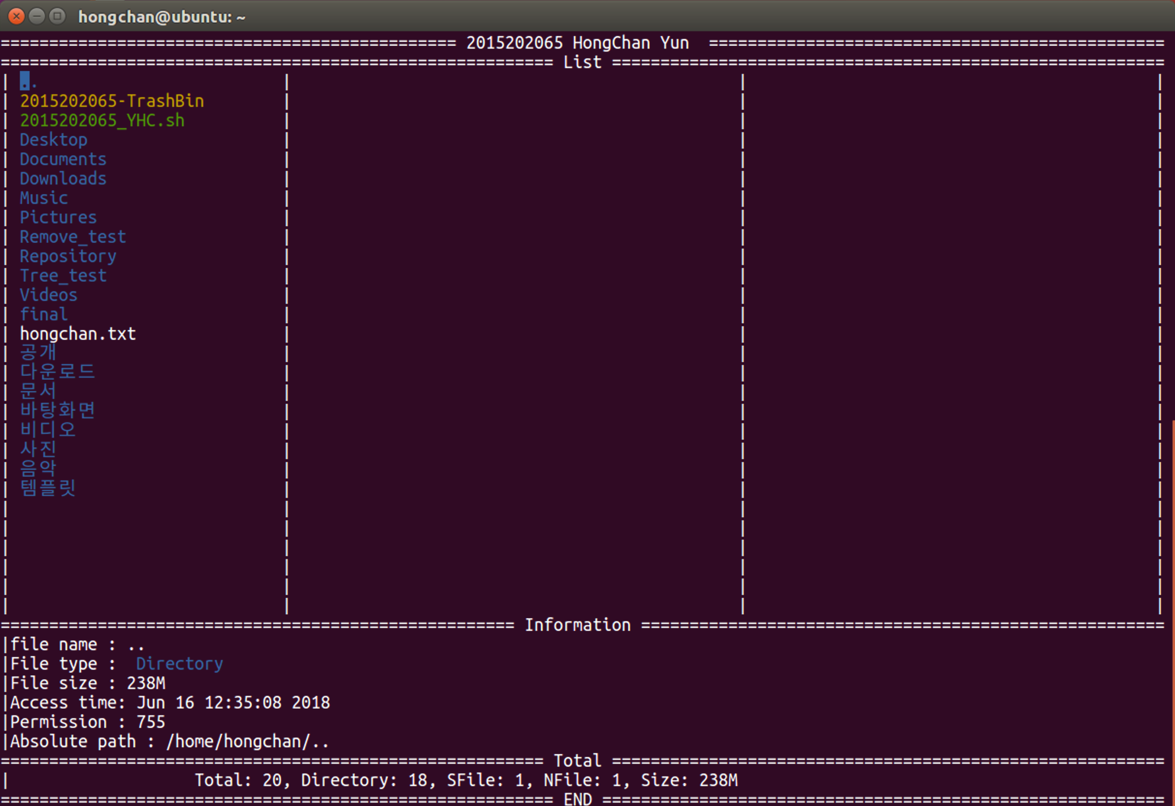This screenshot has width=1175, height=806.
Task: Choose the Downloads directory entry
Action: (x=63, y=178)
